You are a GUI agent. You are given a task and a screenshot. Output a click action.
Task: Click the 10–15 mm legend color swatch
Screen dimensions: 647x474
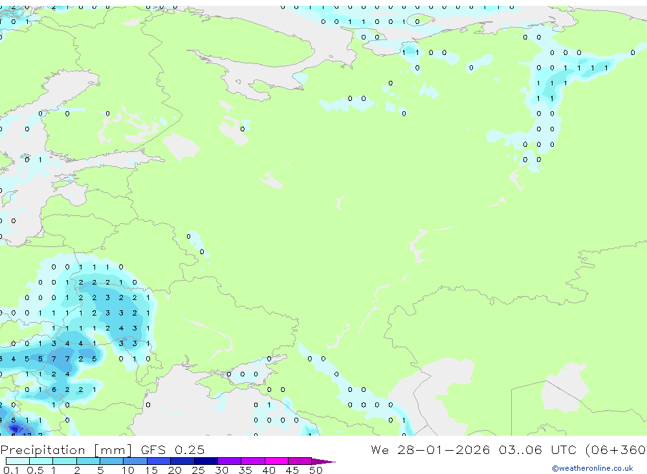tap(135, 461)
